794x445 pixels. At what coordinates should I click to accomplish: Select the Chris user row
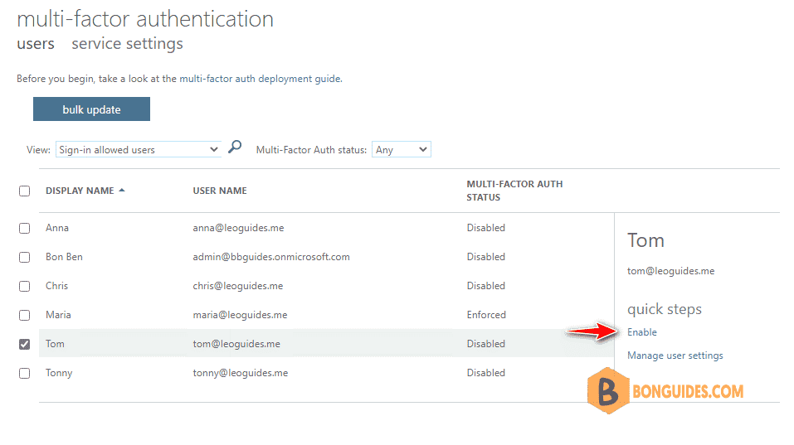click(326, 286)
